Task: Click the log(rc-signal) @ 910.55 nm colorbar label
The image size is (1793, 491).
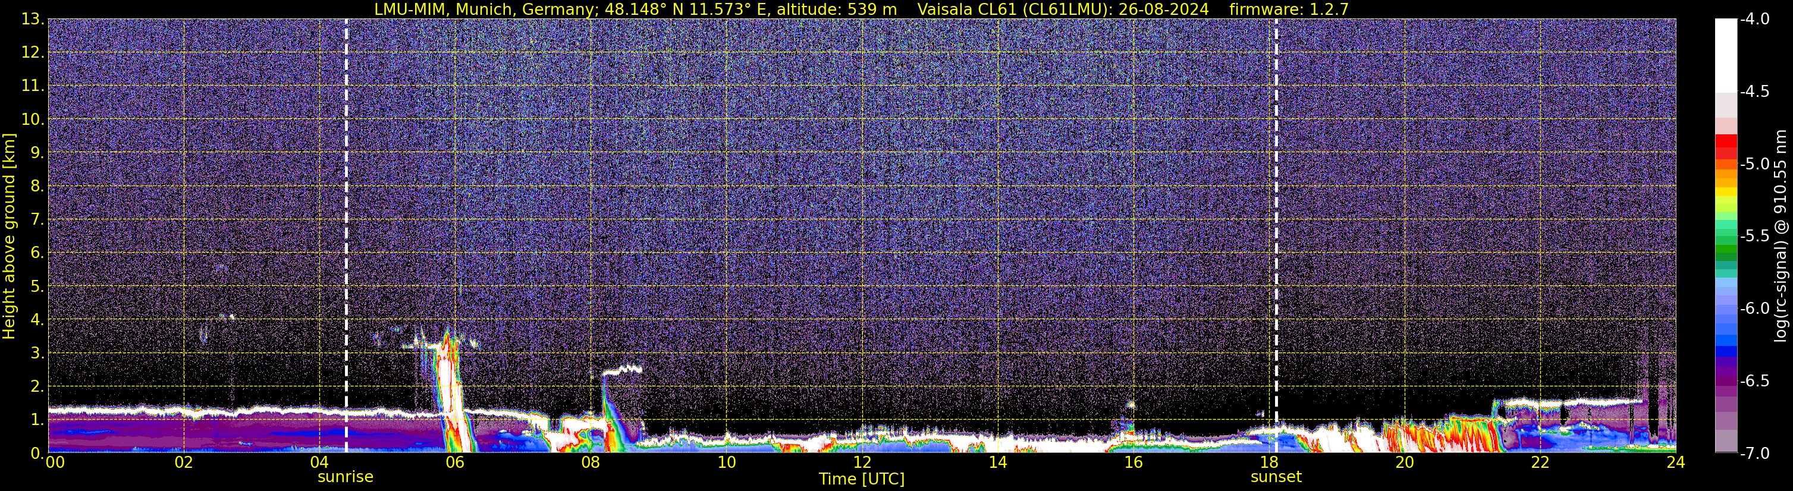Action: point(1781,236)
